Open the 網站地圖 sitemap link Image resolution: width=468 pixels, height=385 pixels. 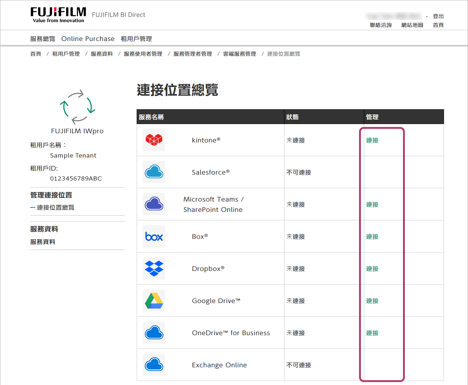coord(412,25)
